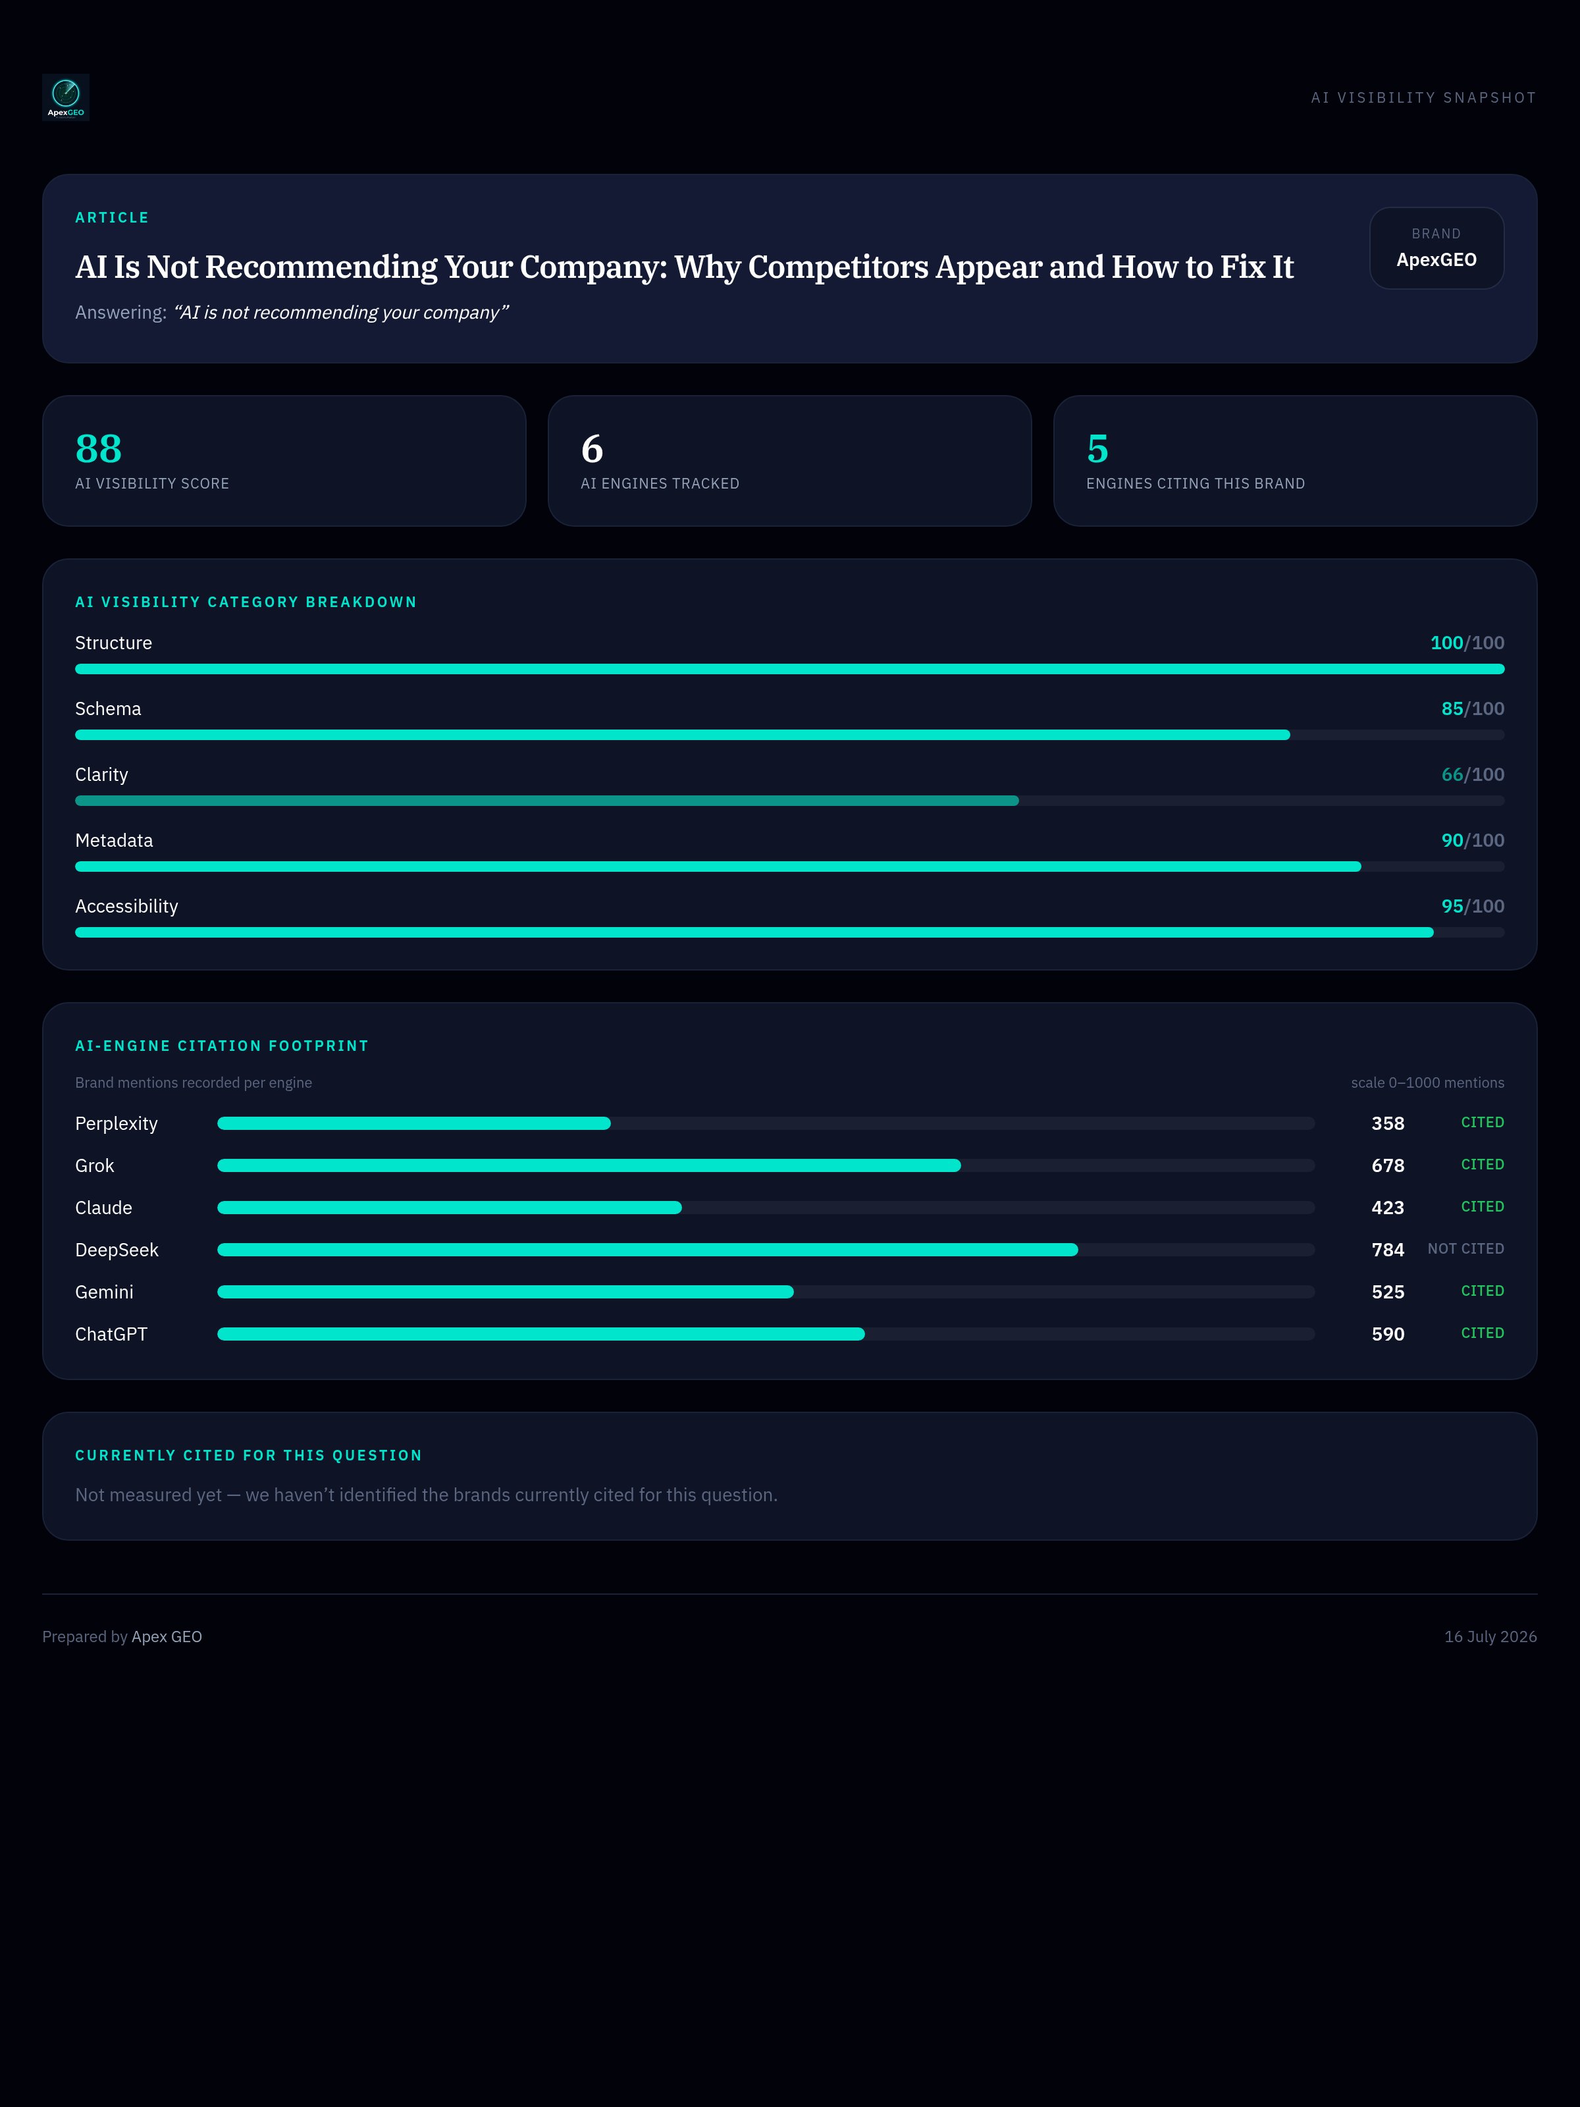The image size is (1580, 2107).
Task: Click the Clarity progress bar
Action: click(x=789, y=800)
